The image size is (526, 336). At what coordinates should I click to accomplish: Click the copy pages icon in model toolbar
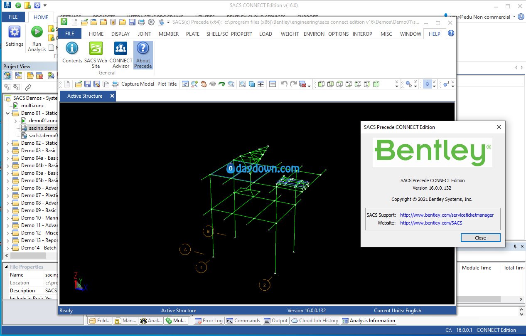tap(106, 84)
